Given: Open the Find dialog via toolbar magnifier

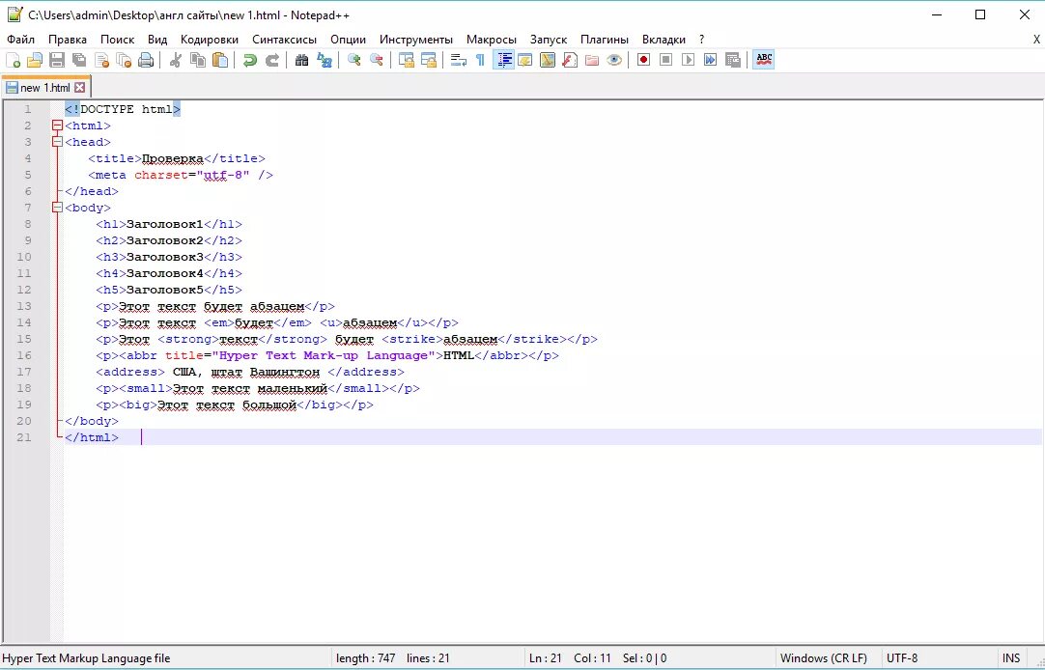Looking at the screenshot, I should (302, 60).
